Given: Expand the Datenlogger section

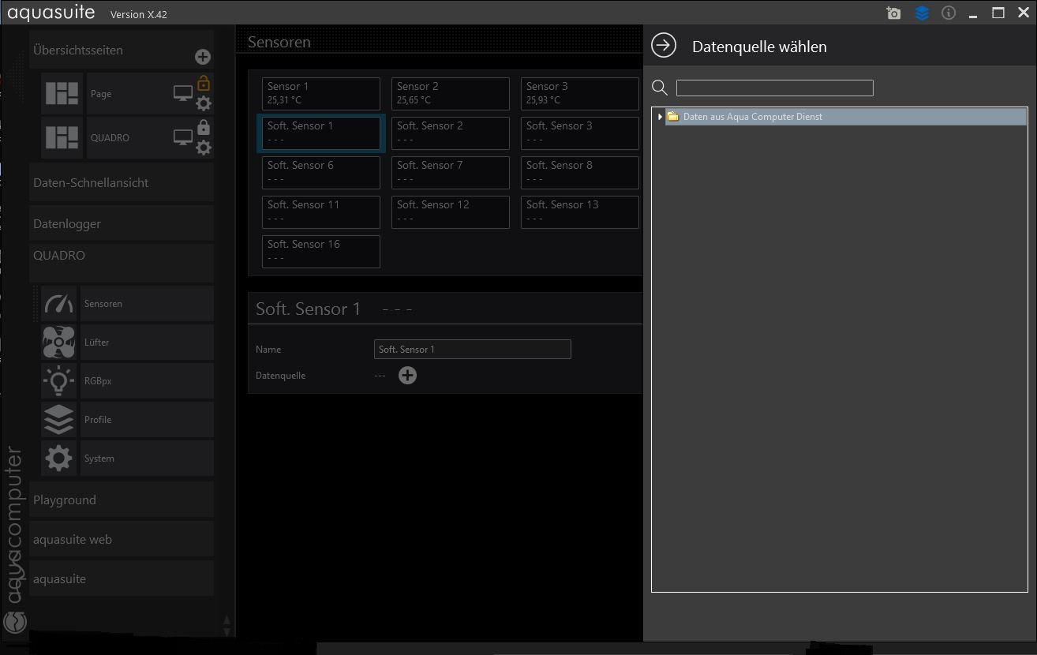Looking at the screenshot, I should 121,224.
